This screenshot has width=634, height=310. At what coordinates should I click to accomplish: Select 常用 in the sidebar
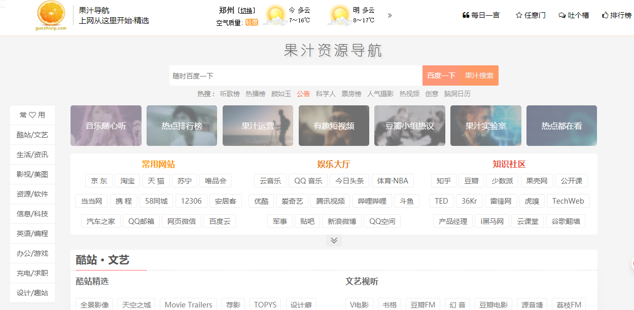tap(32, 115)
